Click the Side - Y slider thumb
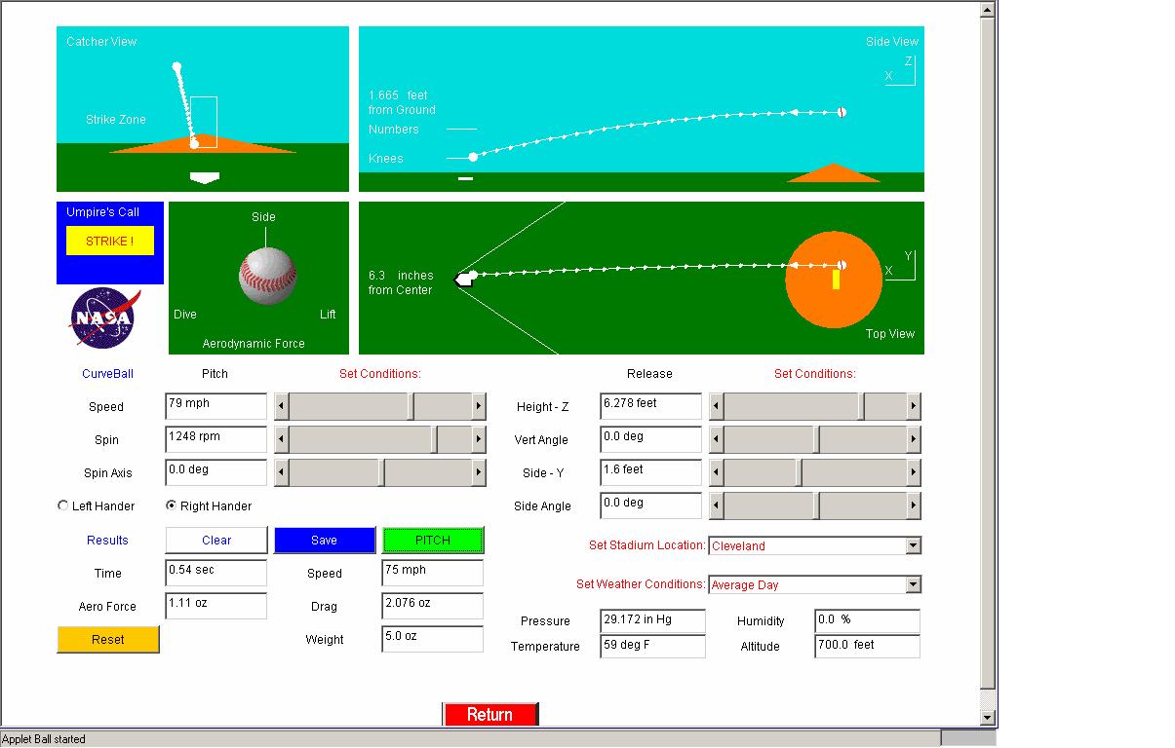1175x748 pixels. (x=799, y=473)
